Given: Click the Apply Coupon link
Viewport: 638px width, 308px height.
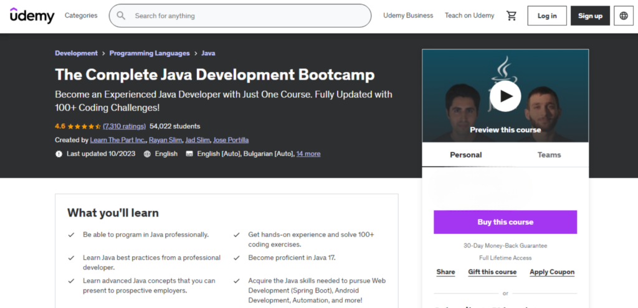Looking at the screenshot, I should (552, 272).
